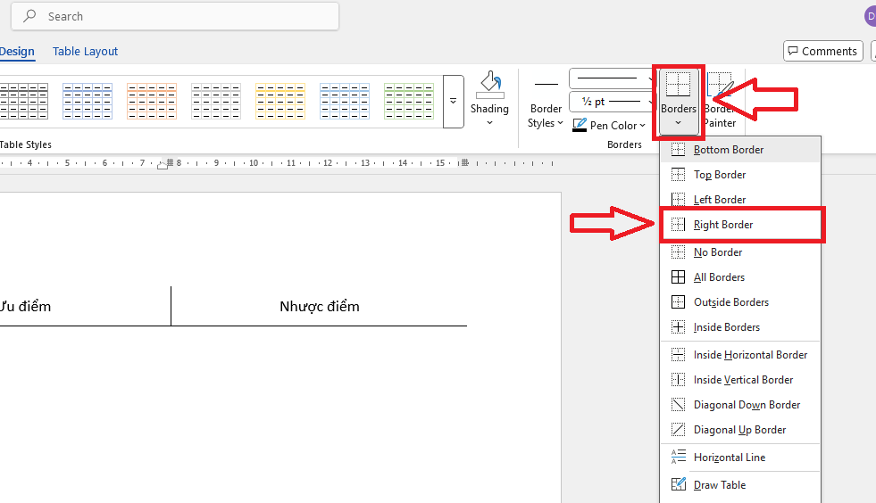This screenshot has width=876, height=503.
Task: Switch to the Table Layout tab
Action: coord(85,52)
